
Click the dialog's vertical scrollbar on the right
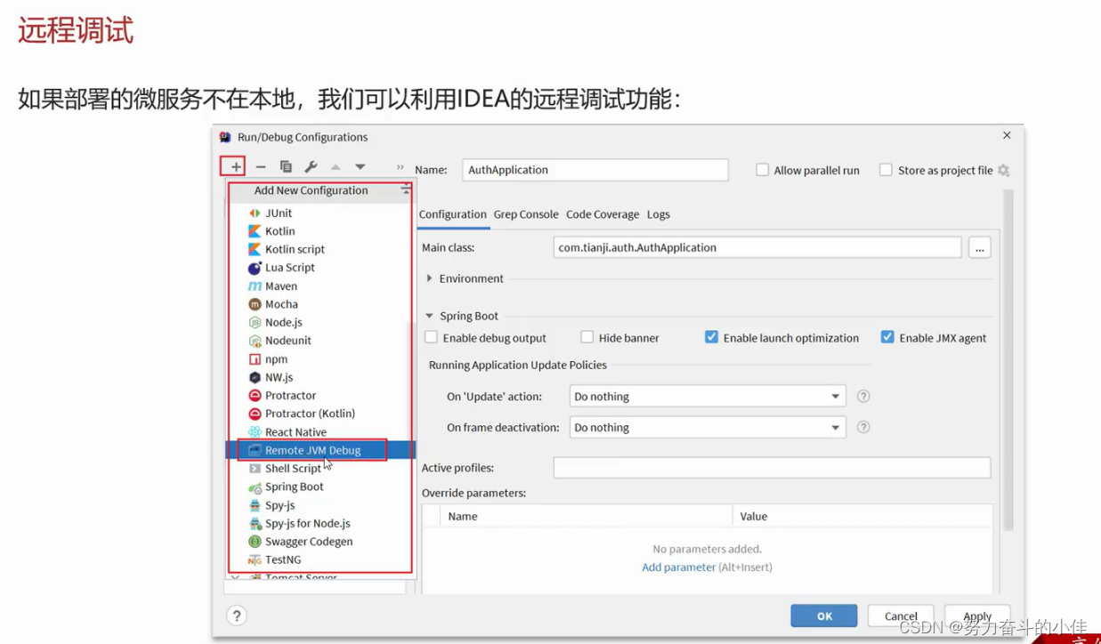(1008, 359)
